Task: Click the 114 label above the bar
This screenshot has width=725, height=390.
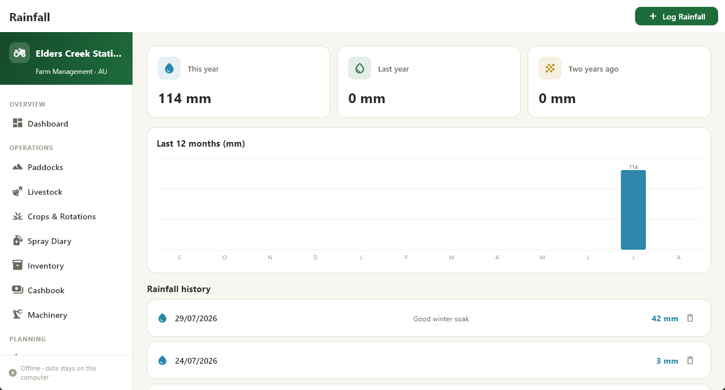Action: (633, 167)
